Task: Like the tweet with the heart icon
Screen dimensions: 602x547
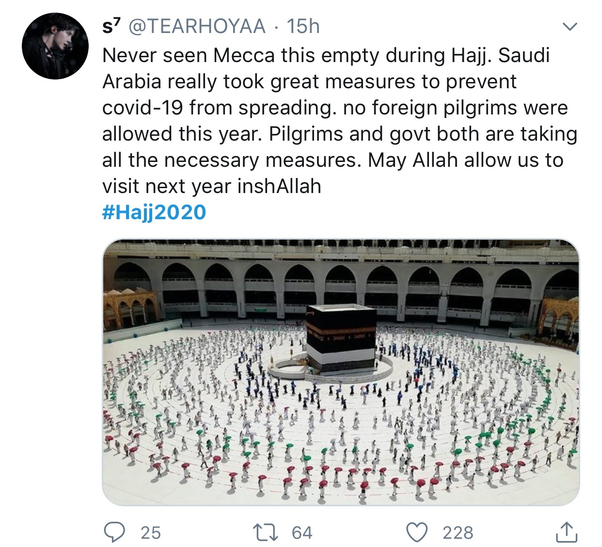Action: point(417,532)
